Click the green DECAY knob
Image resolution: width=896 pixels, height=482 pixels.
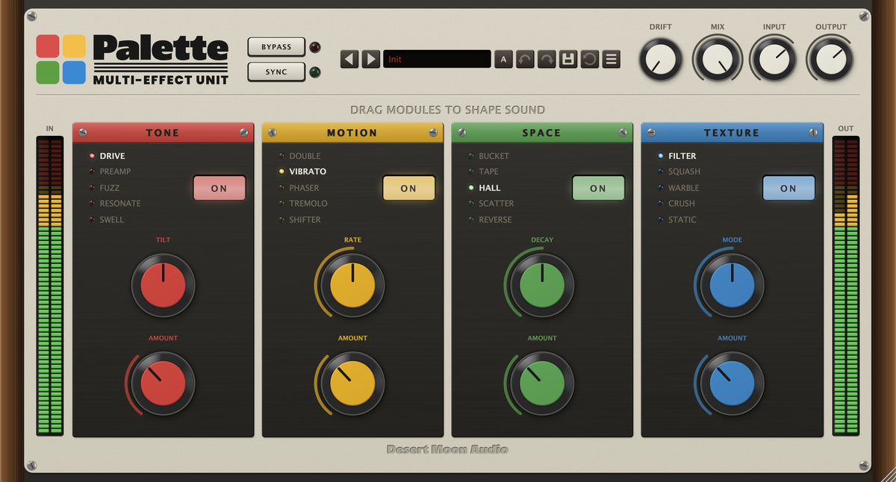point(542,285)
